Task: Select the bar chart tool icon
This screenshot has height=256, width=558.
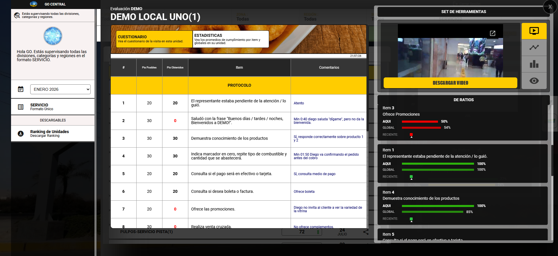Action: pyautogui.click(x=534, y=64)
